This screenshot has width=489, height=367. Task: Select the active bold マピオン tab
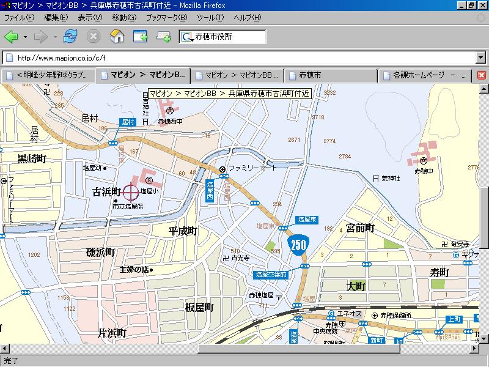coord(143,75)
